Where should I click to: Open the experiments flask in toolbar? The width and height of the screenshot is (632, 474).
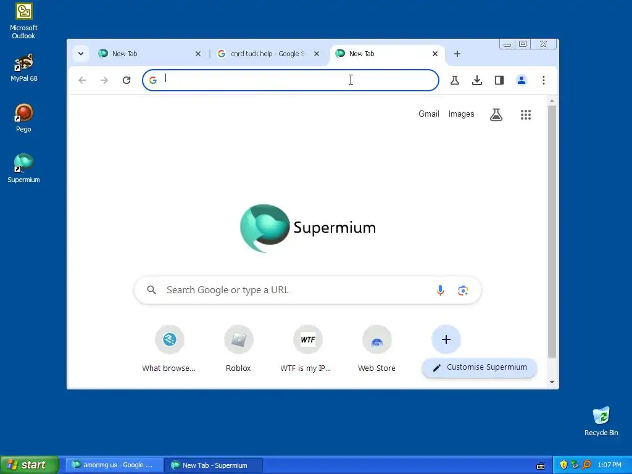pyautogui.click(x=455, y=80)
